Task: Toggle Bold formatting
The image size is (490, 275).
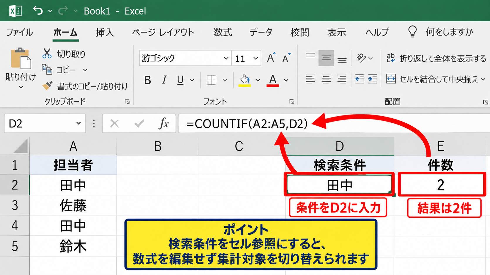Action: click(x=147, y=80)
